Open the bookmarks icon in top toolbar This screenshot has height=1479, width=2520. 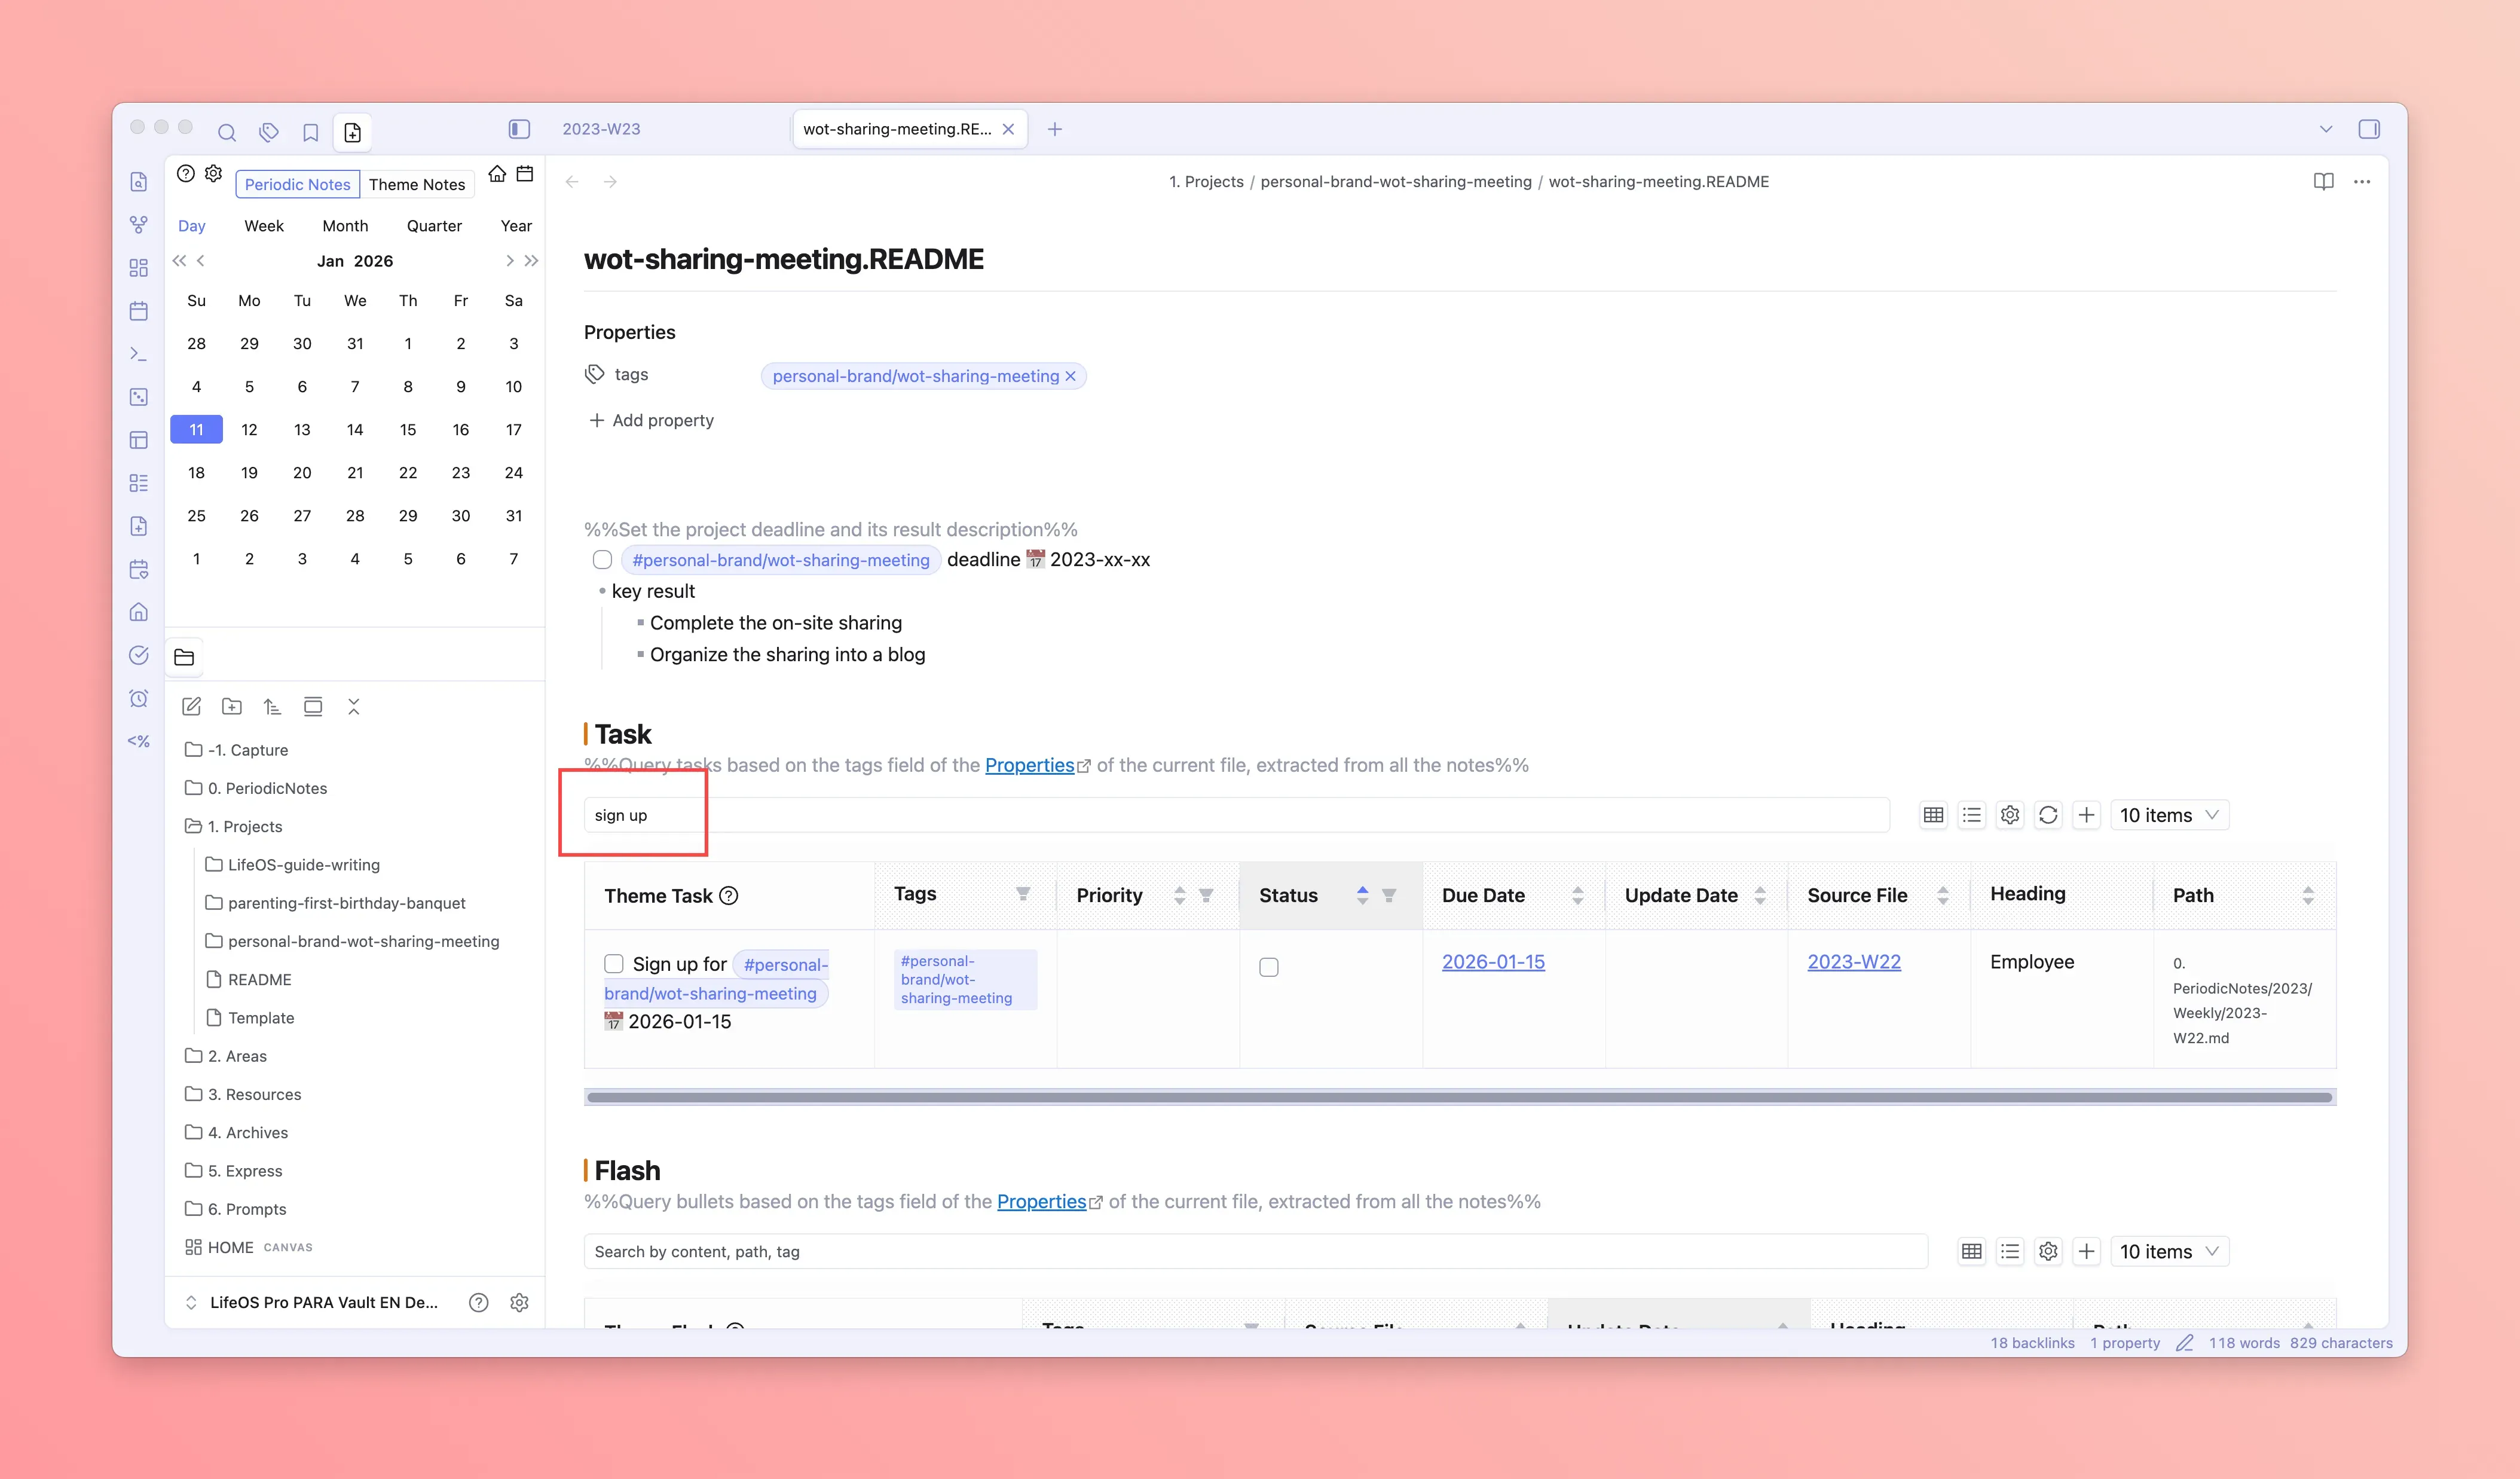[310, 132]
